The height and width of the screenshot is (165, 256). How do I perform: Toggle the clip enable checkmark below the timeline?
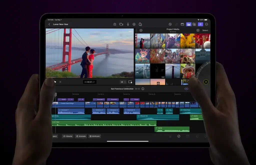179,136
